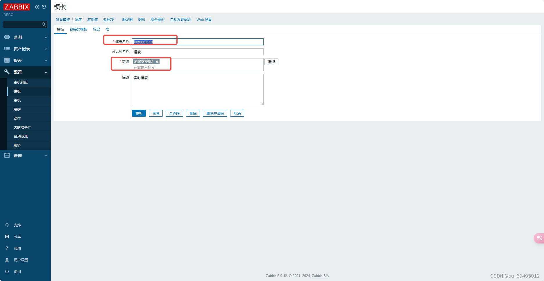Click the 温度 breadcrumb link
The width and height of the screenshot is (544, 281).
tap(78, 20)
